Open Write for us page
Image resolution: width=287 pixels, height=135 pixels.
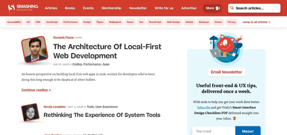pyautogui.click(x=164, y=8)
